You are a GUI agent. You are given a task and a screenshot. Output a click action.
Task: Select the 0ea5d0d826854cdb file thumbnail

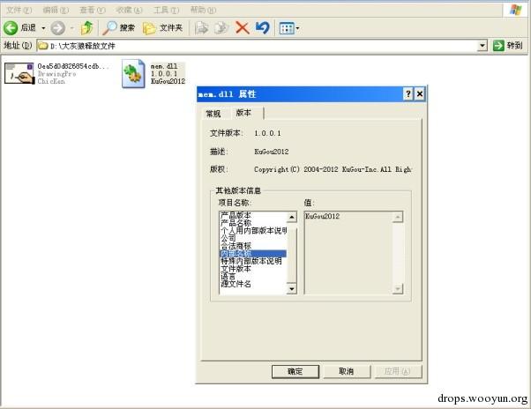(19, 73)
